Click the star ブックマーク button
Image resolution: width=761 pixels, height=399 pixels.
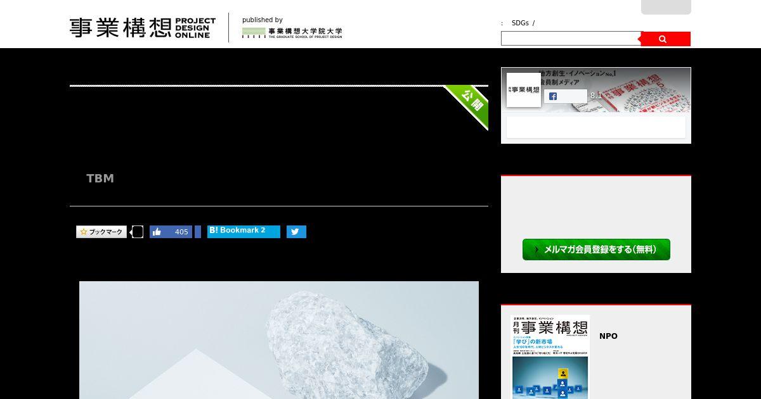click(101, 232)
